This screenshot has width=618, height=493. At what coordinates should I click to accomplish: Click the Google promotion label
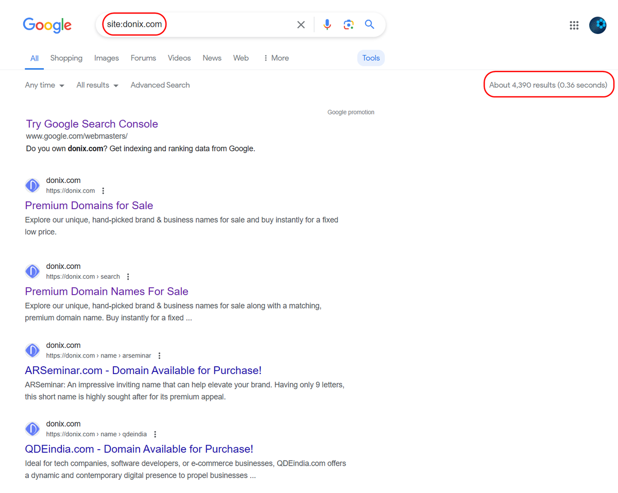pyautogui.click(x=351, y=112)
